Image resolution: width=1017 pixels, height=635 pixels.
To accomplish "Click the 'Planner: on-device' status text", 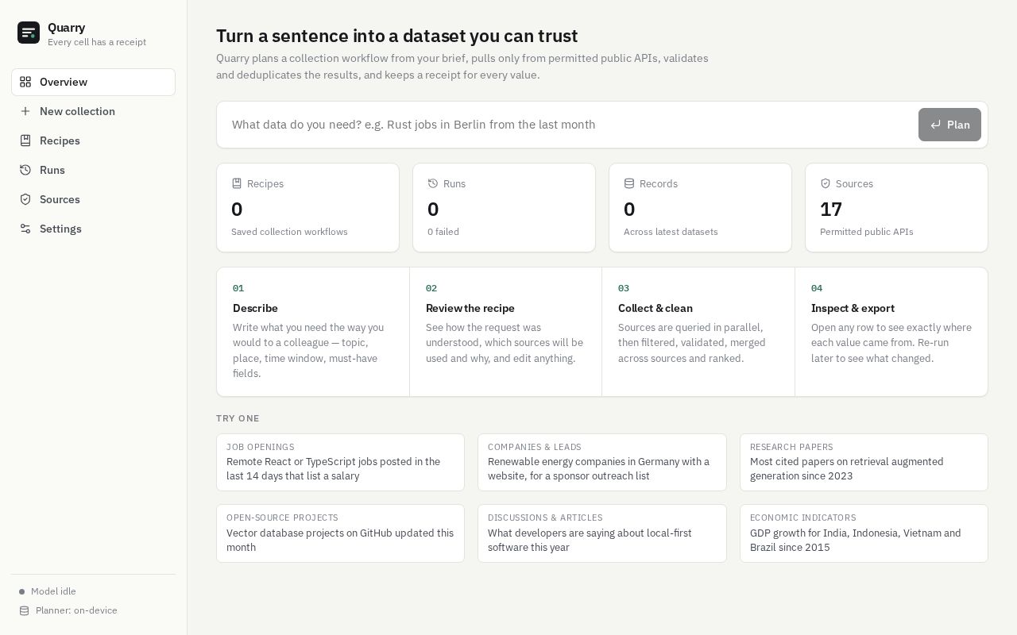I will [x=76, y=610].
